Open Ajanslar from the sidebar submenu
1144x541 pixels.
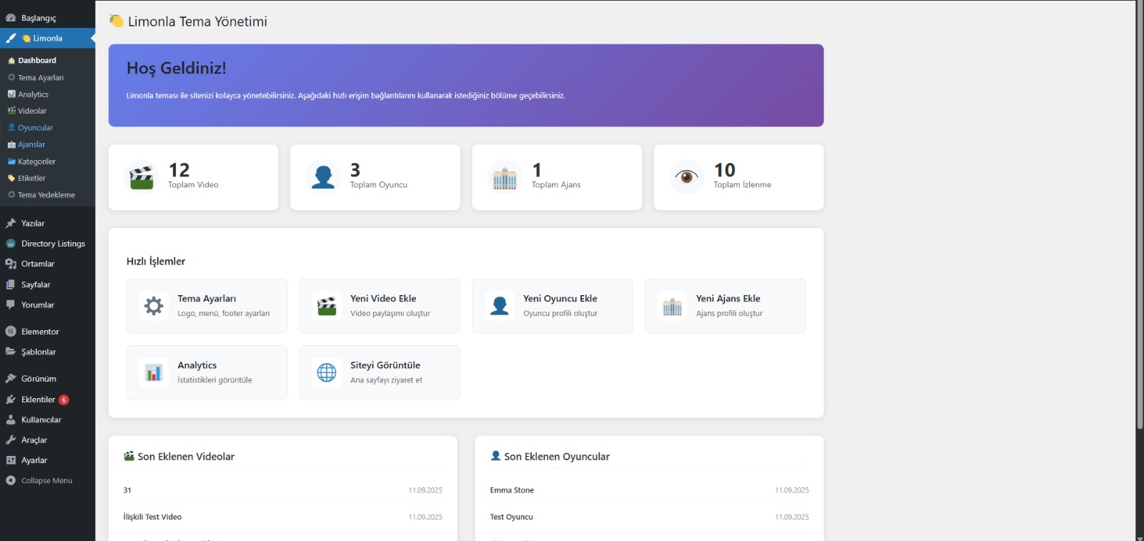click(x=31, y=144)
